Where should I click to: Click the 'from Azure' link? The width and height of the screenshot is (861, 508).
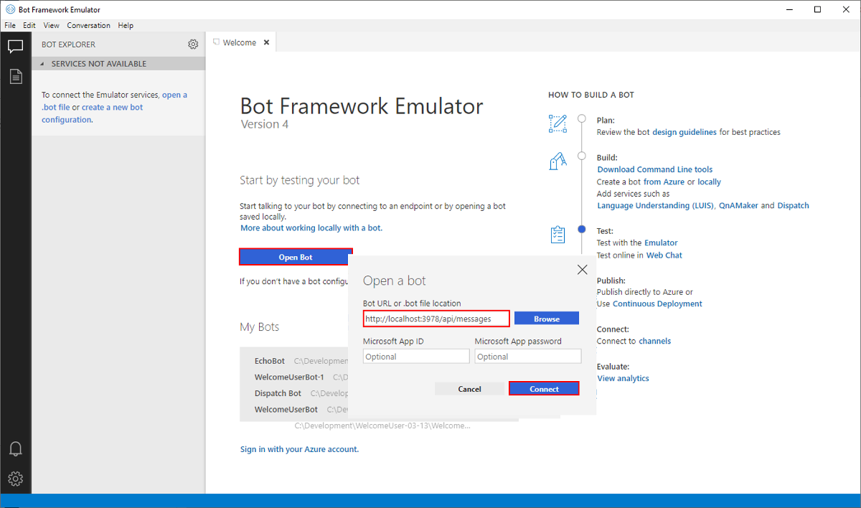point(664,182)
